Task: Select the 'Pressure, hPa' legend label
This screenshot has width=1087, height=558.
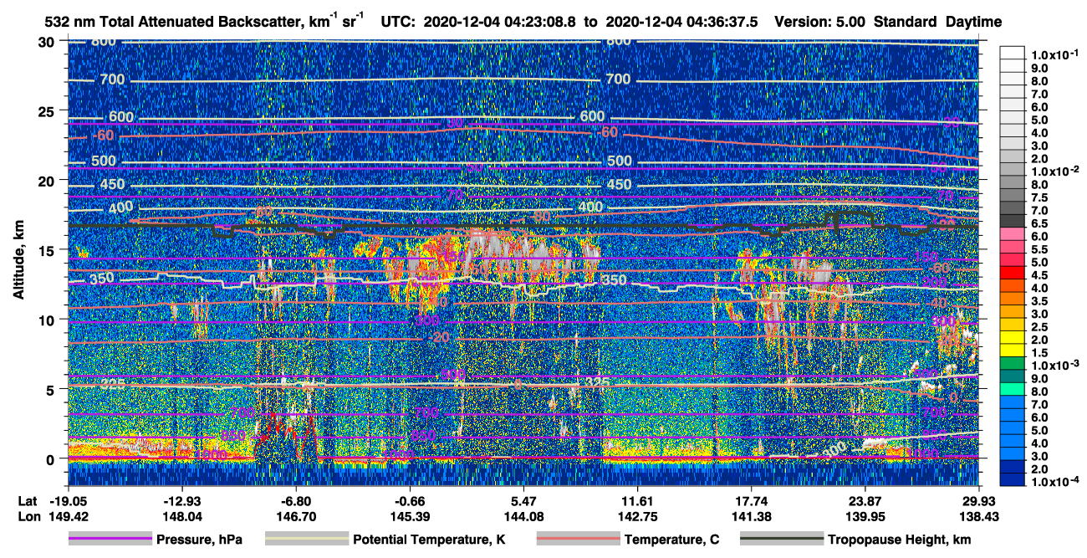Action: [x=199, y=540]
